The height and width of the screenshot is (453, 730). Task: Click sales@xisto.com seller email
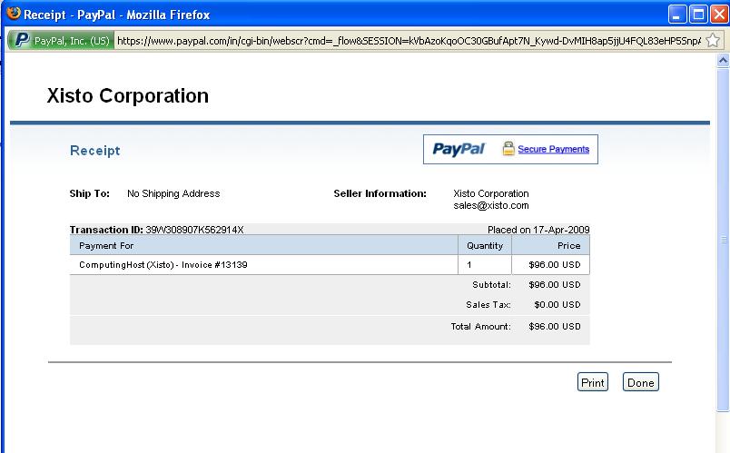point(491,205)
